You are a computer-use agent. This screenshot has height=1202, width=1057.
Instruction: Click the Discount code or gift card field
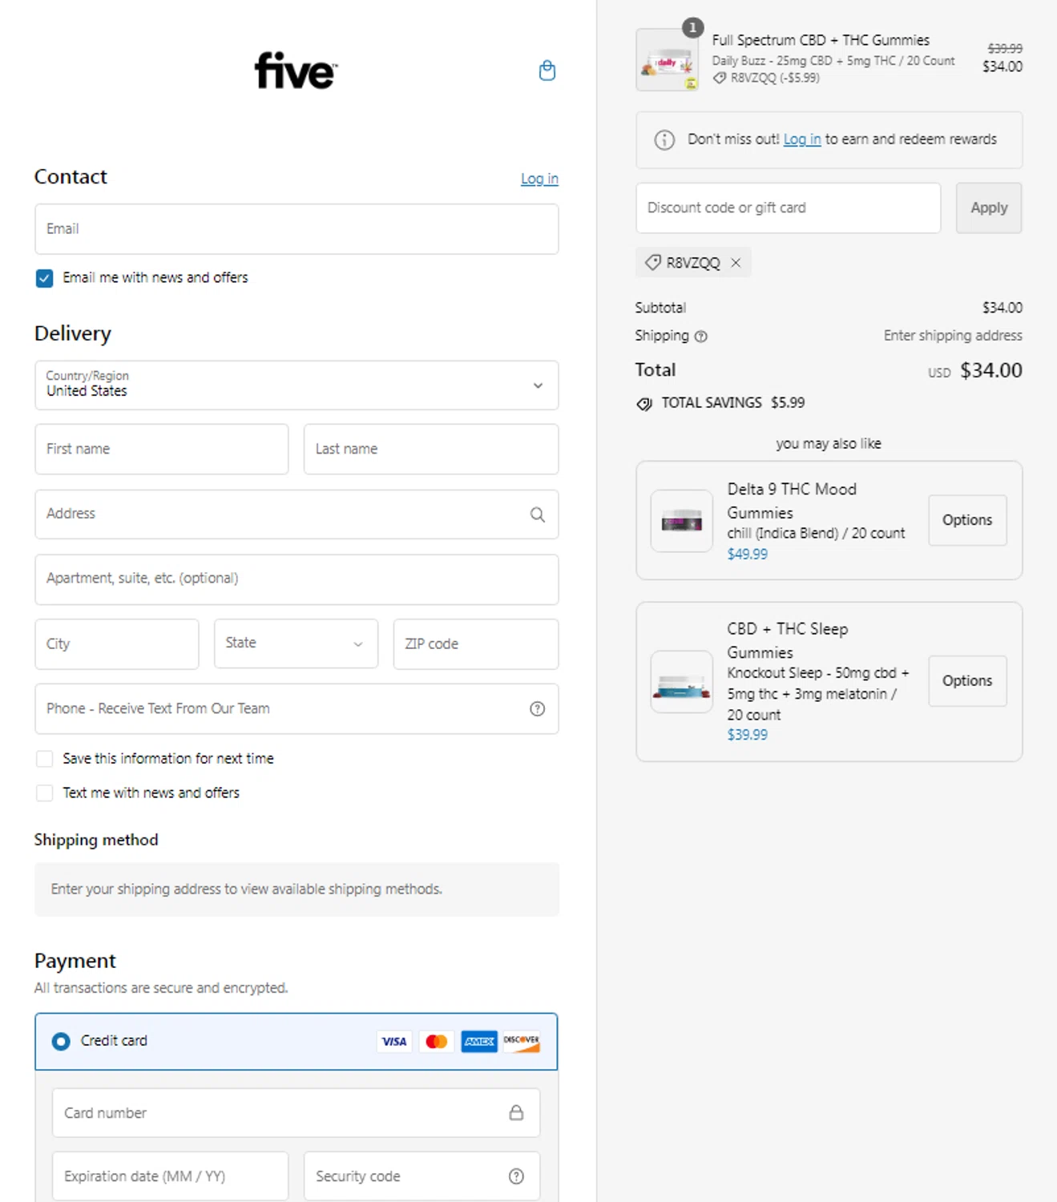tap(788, 208)
